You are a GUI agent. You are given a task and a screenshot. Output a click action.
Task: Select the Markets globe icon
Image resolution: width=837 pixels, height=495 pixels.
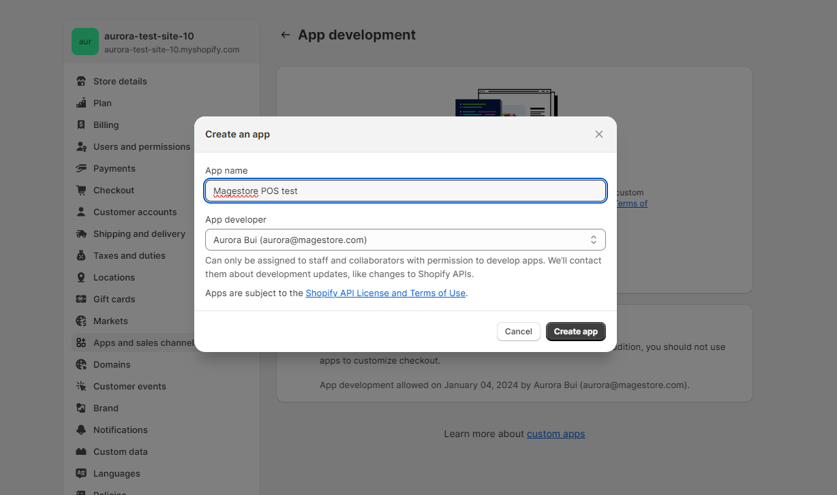pos(80,321)
